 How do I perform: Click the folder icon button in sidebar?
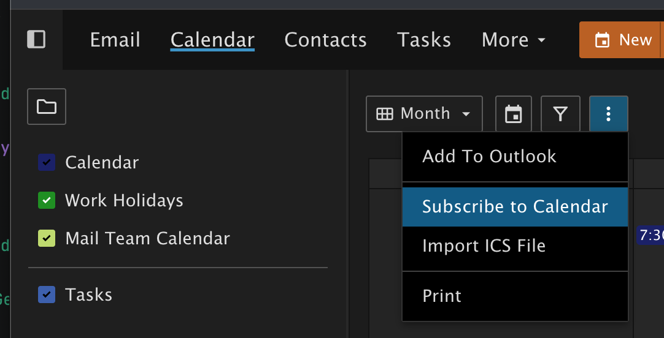coord(47,107)
